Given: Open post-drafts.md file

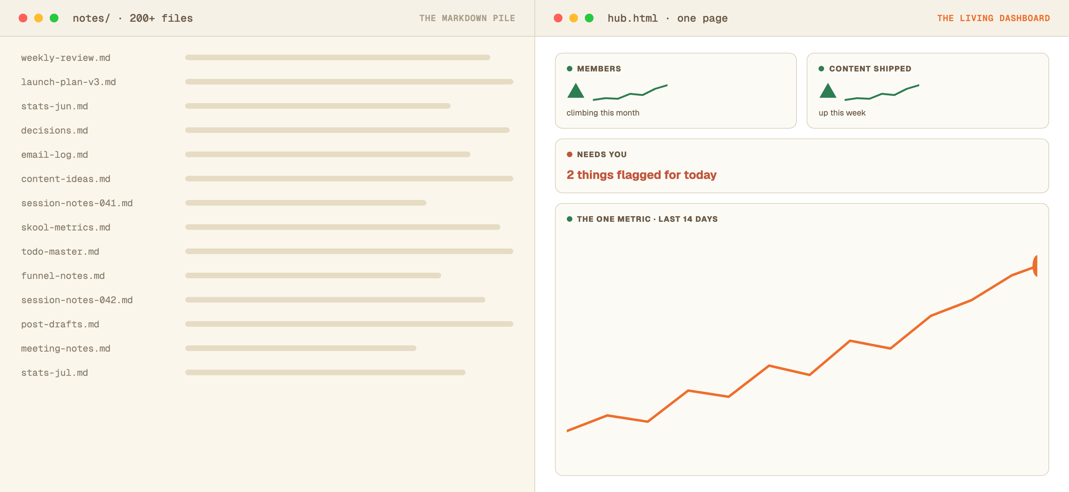Looking at the screenshot, I should click(x=60, y=324).
